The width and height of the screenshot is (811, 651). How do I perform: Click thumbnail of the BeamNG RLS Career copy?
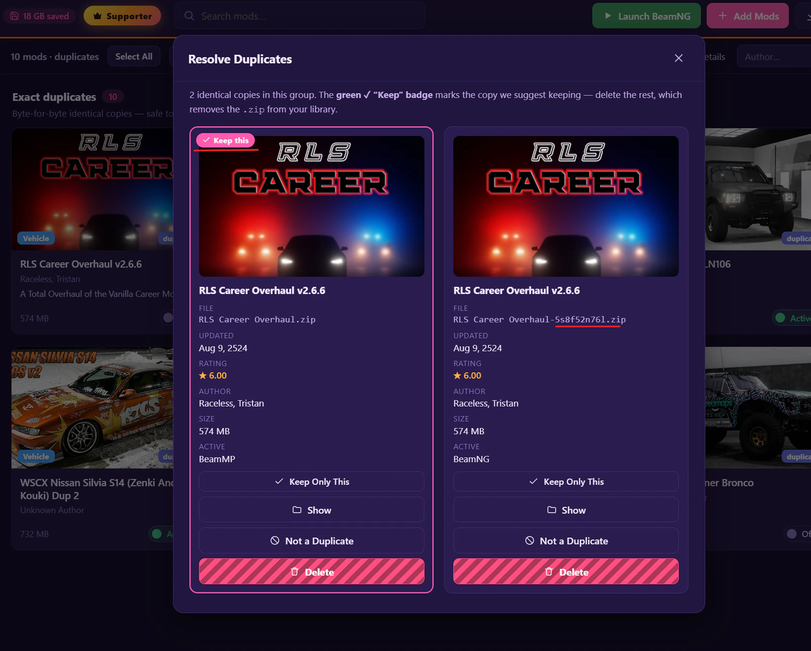566,206
